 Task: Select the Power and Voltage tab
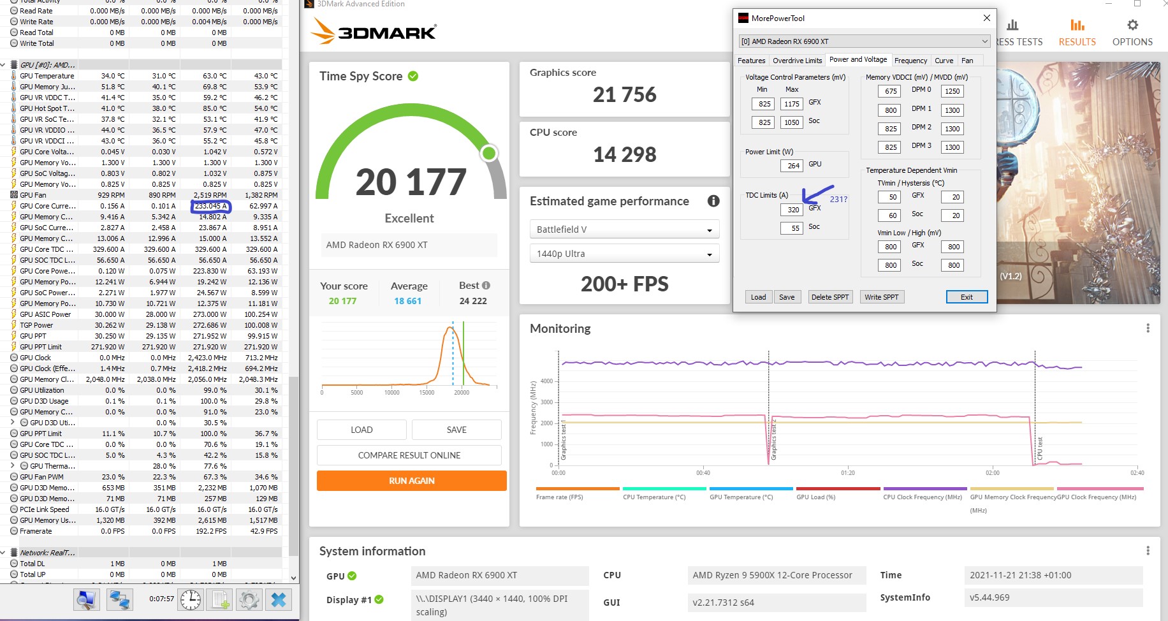(858, 59)
